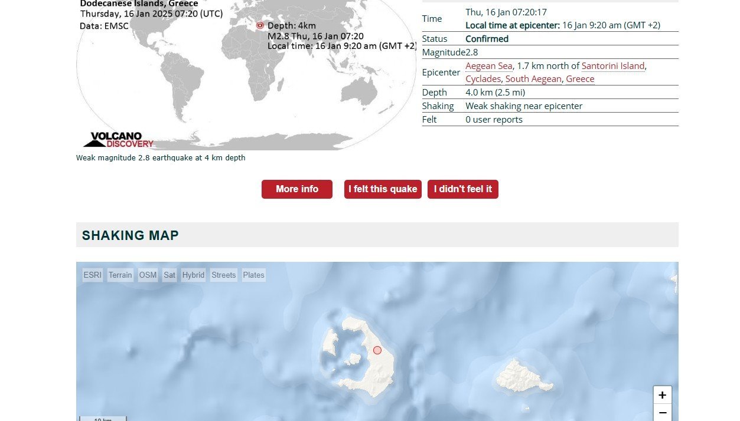
Task: Click the I felt this quake button
Action: click(x=383, y=189)
